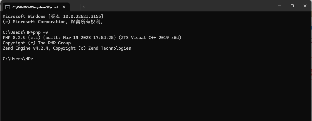Click the cmd icon in the tab
The width and height of the screenshot is (312, 121).
7,7
